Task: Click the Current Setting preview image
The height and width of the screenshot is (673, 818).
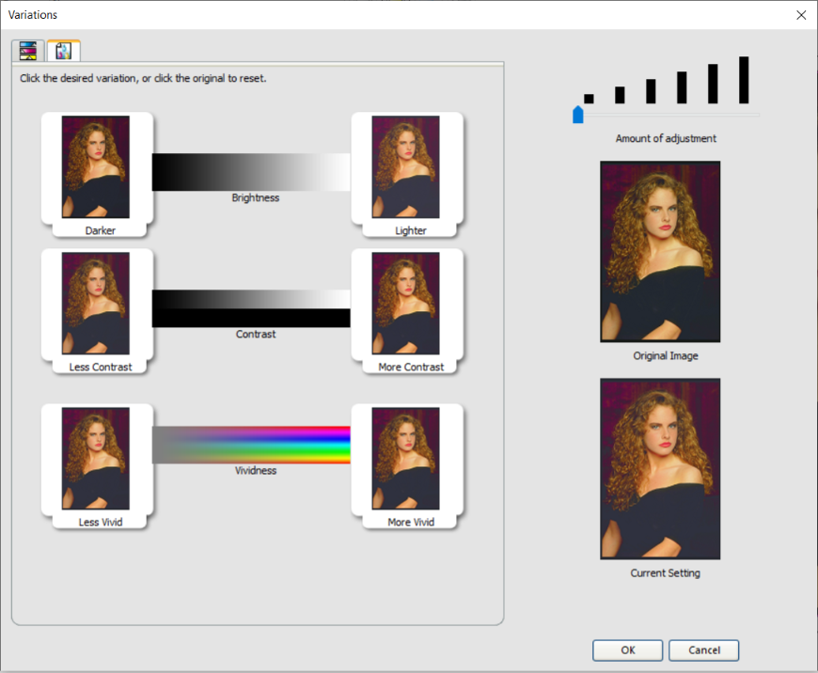Action: (660, 469)
